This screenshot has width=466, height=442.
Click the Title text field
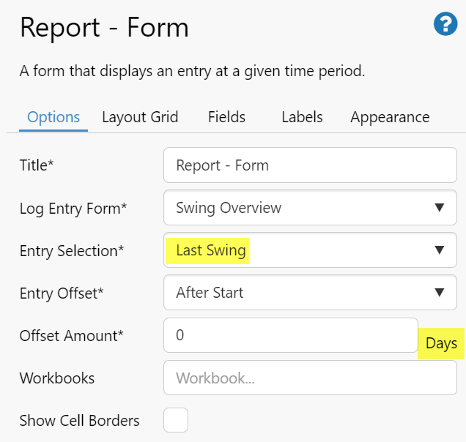click(x=310, y=165)
